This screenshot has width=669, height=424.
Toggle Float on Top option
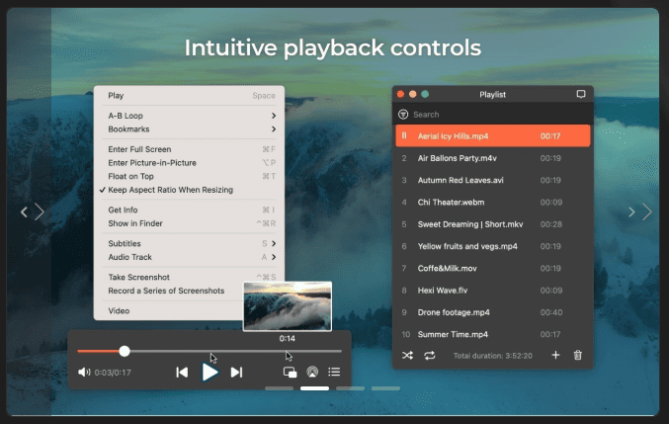[189, 176]
